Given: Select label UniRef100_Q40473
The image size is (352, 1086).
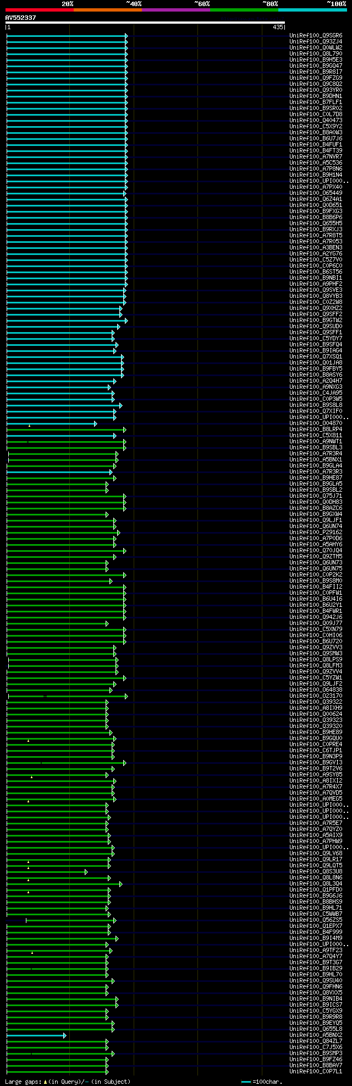Looking at the screenshot, I should pyautogui.click(x=316, y=120).
